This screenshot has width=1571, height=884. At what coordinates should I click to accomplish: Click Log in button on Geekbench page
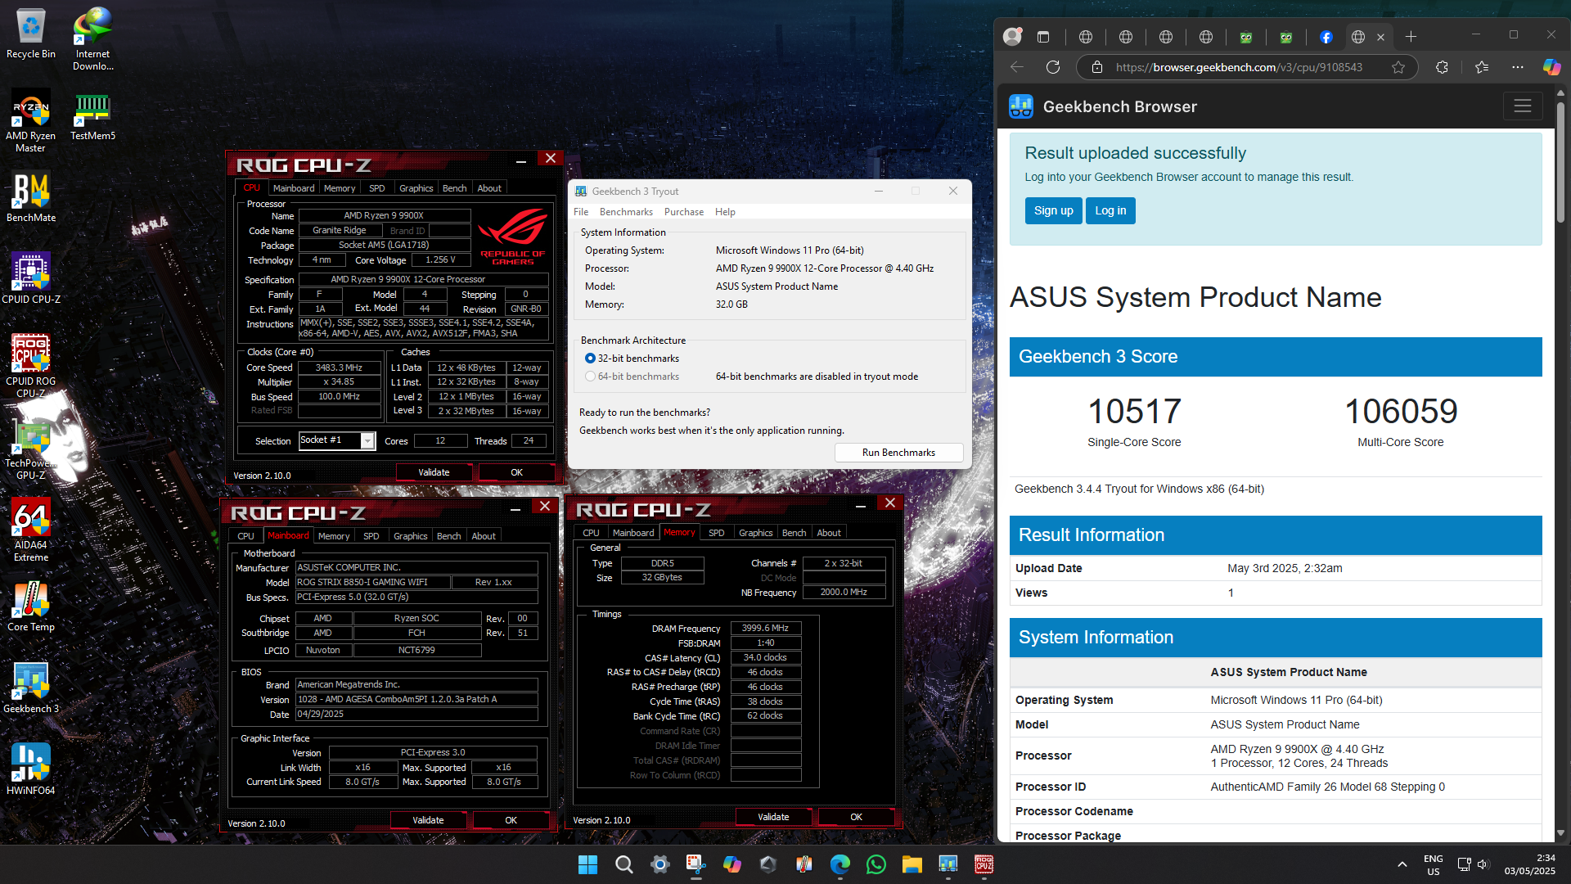1110,210
